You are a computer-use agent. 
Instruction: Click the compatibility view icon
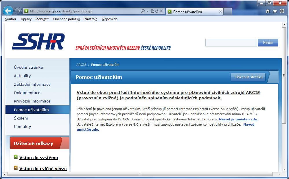[152, 11]
